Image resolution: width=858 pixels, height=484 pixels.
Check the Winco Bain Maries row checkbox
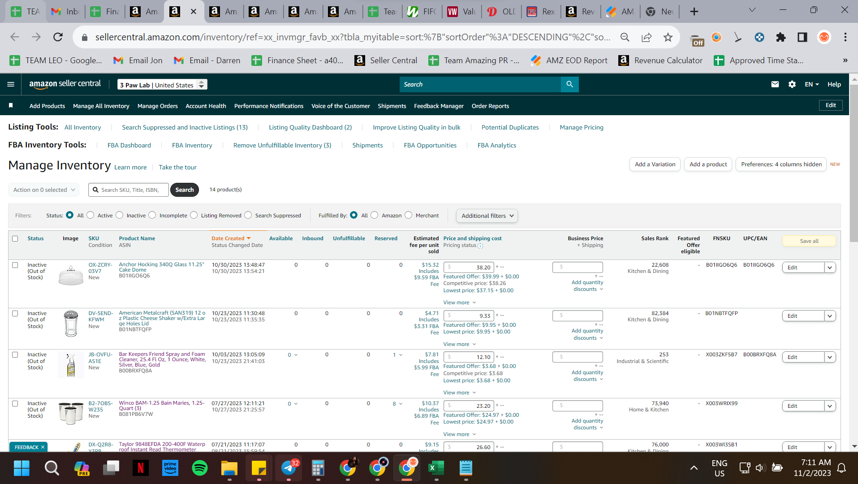(x=15, y=404)
